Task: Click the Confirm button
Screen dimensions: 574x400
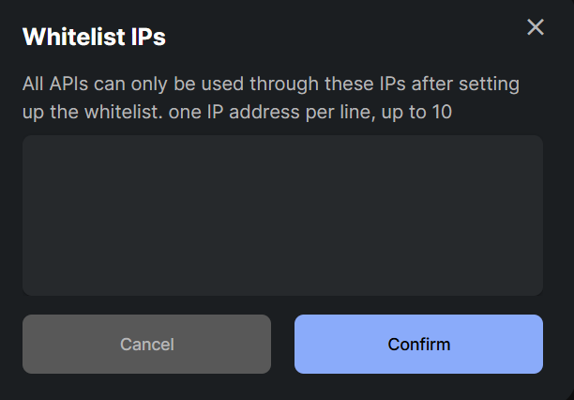Action: [x=418, y=344]
